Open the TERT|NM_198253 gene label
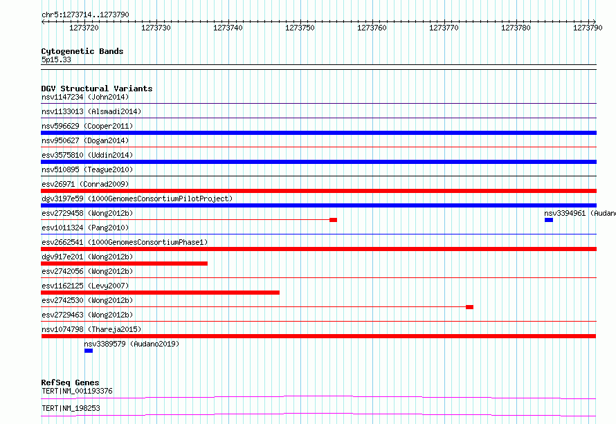 coord(71,408)
